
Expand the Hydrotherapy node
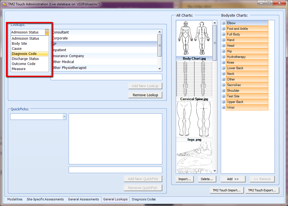223,57
